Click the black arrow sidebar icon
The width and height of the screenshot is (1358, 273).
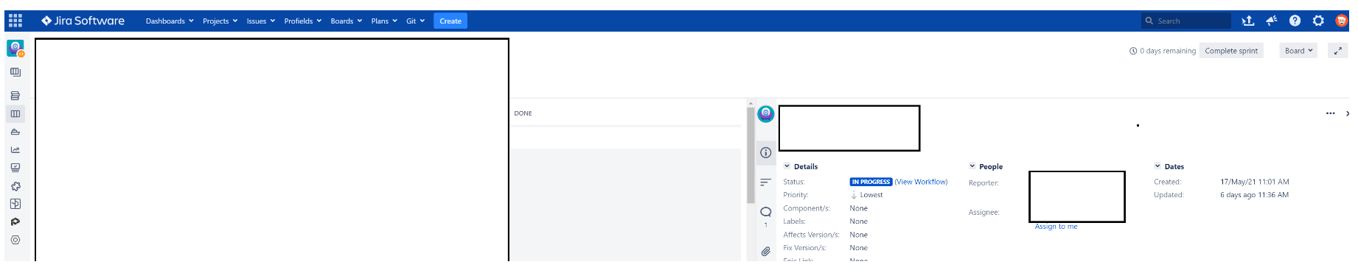pos(15,221)
